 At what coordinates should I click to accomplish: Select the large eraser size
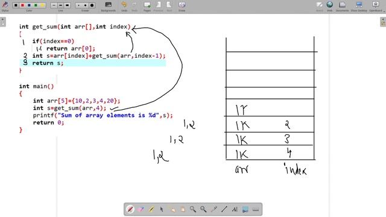[x=92, y=5]
